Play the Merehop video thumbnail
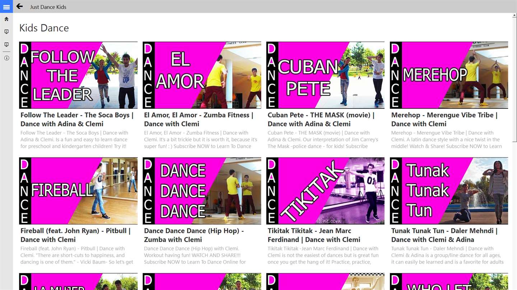The width and height of the screenshot is (517, 290). click(x=449, y=75)
